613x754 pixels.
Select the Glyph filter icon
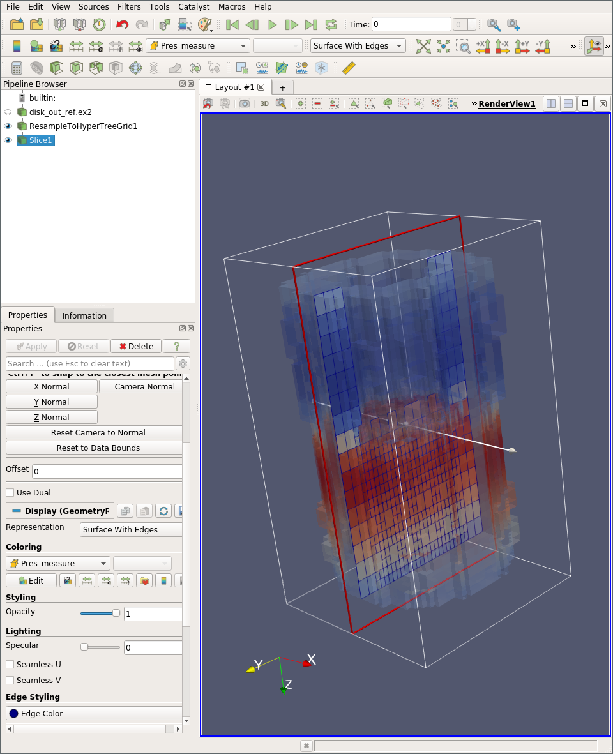pos(136,67)
